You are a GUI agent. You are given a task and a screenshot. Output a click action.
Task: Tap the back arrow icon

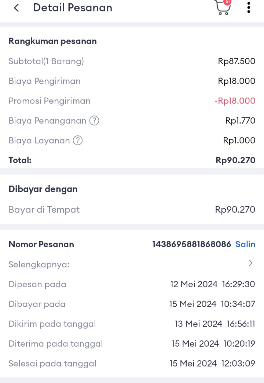(x=16, y=8)
